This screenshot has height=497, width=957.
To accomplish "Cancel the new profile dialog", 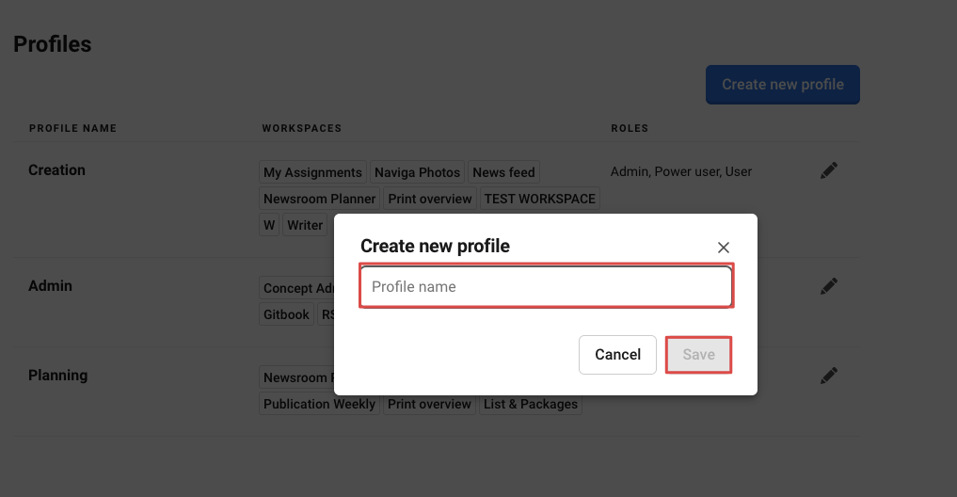I will click(x=617, y=355).
